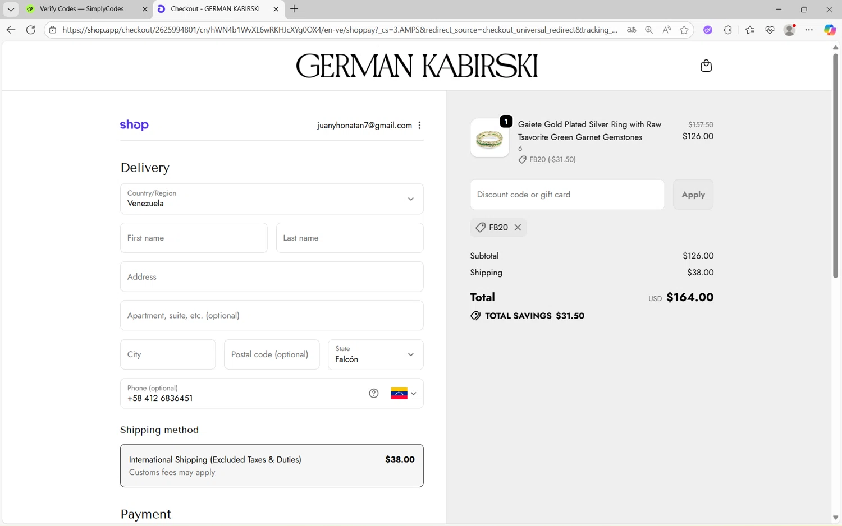Activate Read aloud icon
This screenshot has width=842, height=526.
(666, 30)
